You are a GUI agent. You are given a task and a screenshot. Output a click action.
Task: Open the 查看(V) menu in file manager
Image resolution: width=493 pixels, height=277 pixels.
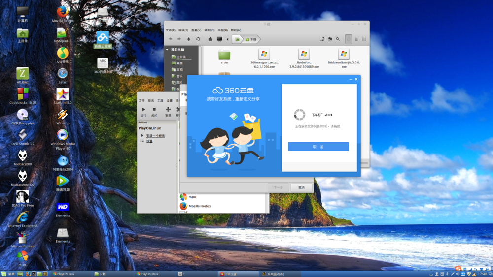tap(196, 30)
